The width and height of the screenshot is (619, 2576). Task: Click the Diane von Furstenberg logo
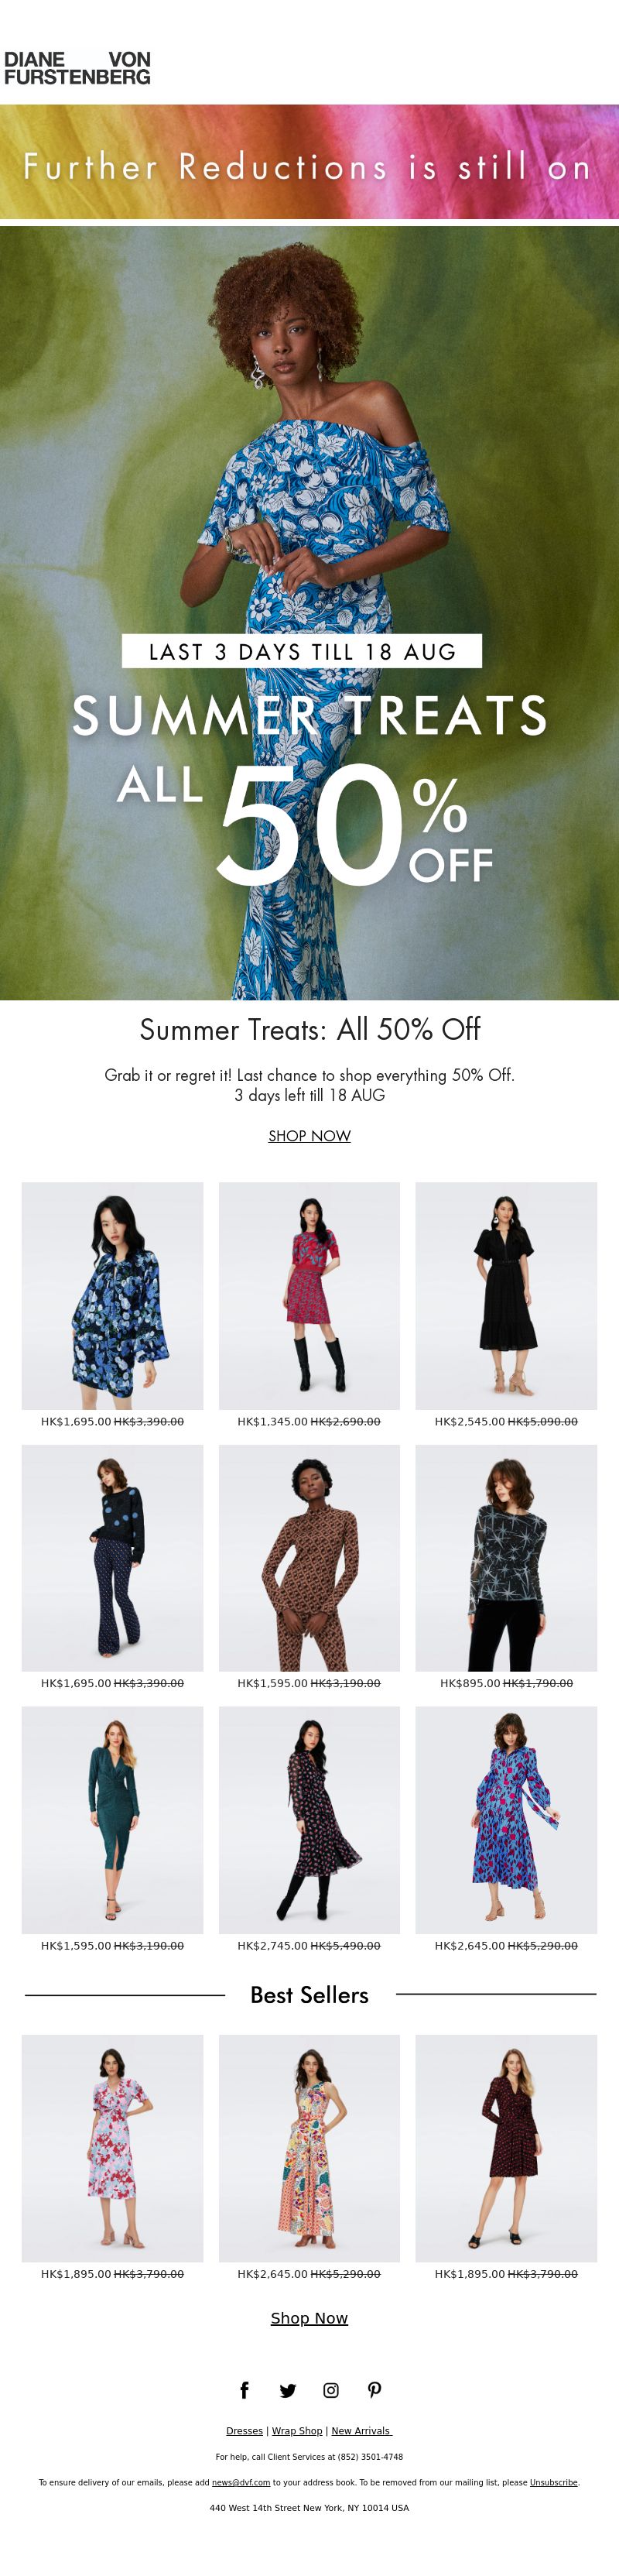[x=77, y=67]
